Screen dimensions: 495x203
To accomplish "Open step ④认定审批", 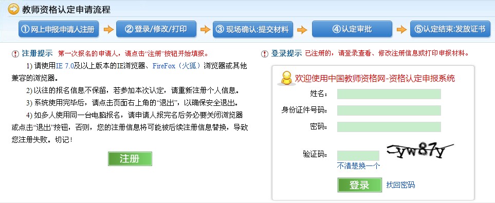I will click(x=352, y=29).
